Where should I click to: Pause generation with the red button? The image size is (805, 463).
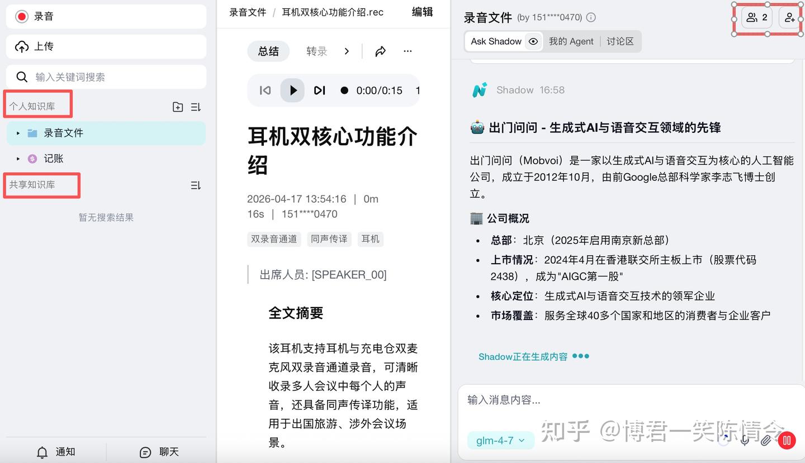click(x=787, y=441)
